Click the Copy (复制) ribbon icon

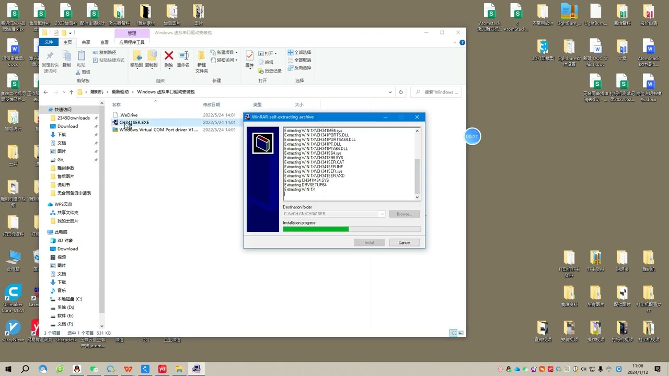pyautogui.click(x=66, y=59)
